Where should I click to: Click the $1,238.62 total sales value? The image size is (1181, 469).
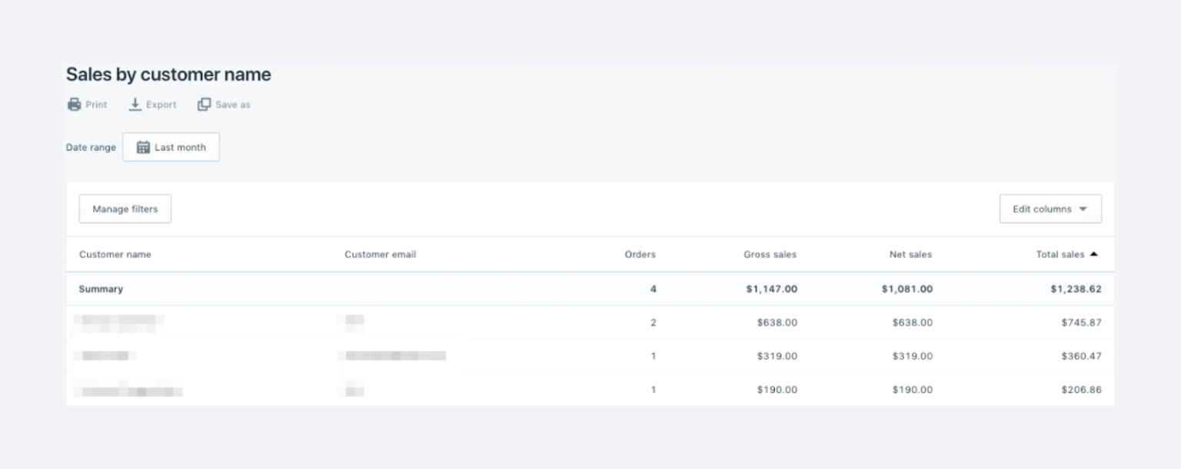(x=1077, y=289)
